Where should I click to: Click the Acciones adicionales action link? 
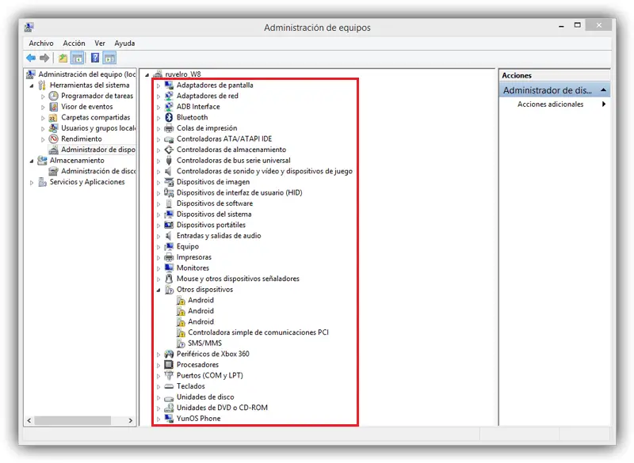pos(550,104)
